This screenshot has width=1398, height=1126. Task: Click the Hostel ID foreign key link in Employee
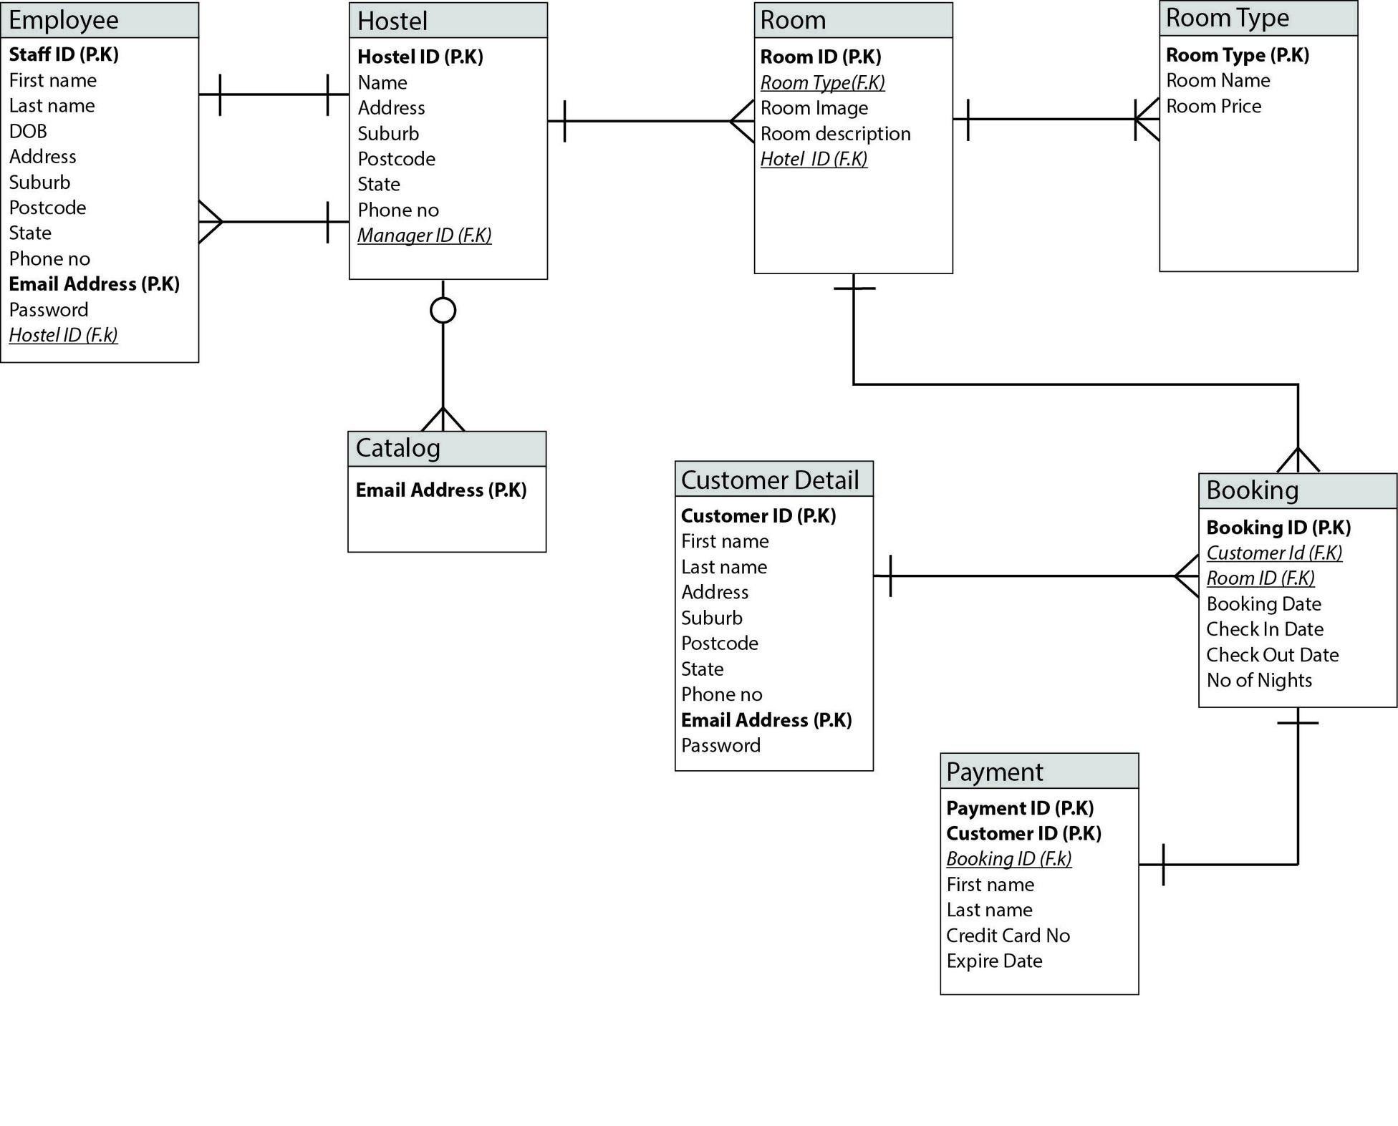[85, 340]
